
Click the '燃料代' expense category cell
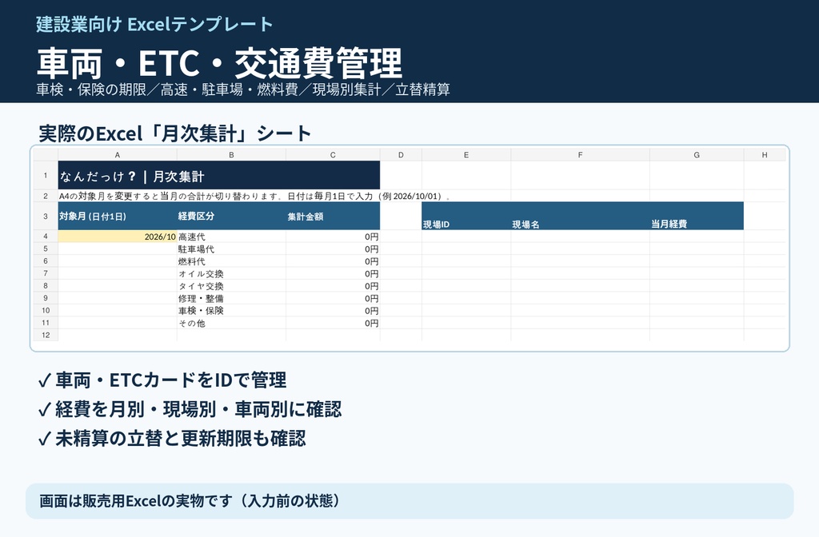click(231, 261)
